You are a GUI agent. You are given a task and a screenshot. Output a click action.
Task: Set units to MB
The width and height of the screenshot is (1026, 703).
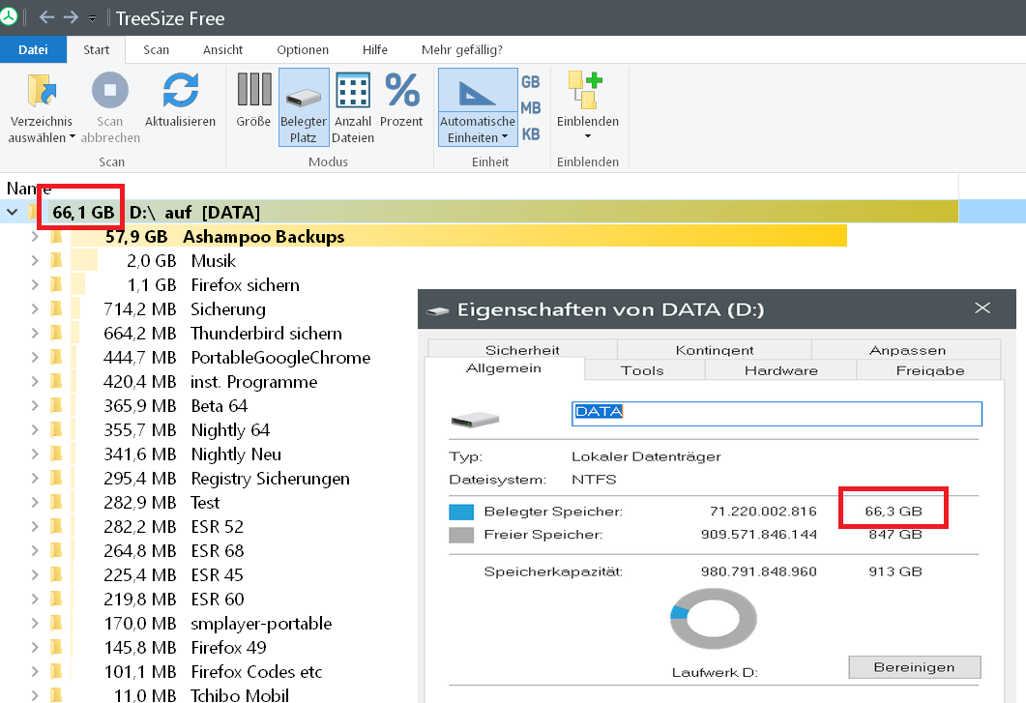(x=531, y=108)
